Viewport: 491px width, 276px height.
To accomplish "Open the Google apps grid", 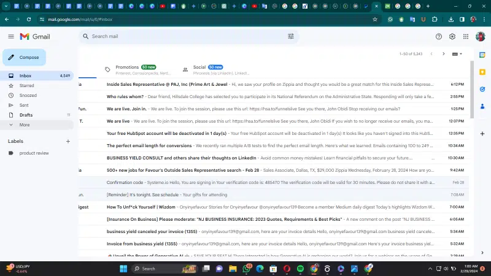I will tap(466, 37).
